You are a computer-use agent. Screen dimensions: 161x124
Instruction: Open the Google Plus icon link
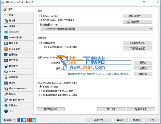click(x=29, y=120)
